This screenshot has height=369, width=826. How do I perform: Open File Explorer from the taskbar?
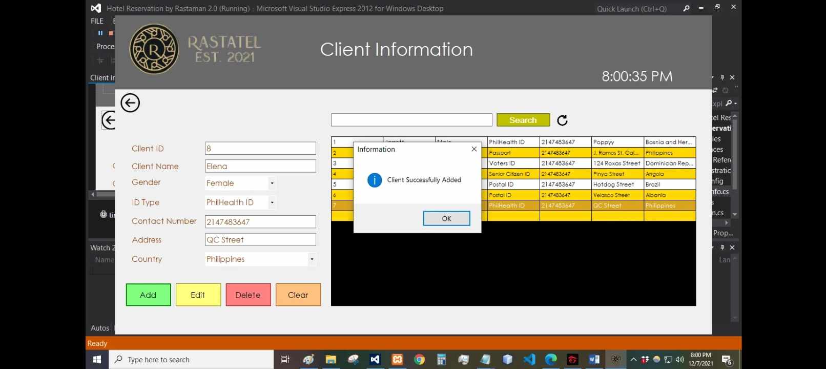pyautogui.click(x=331, y=360)
